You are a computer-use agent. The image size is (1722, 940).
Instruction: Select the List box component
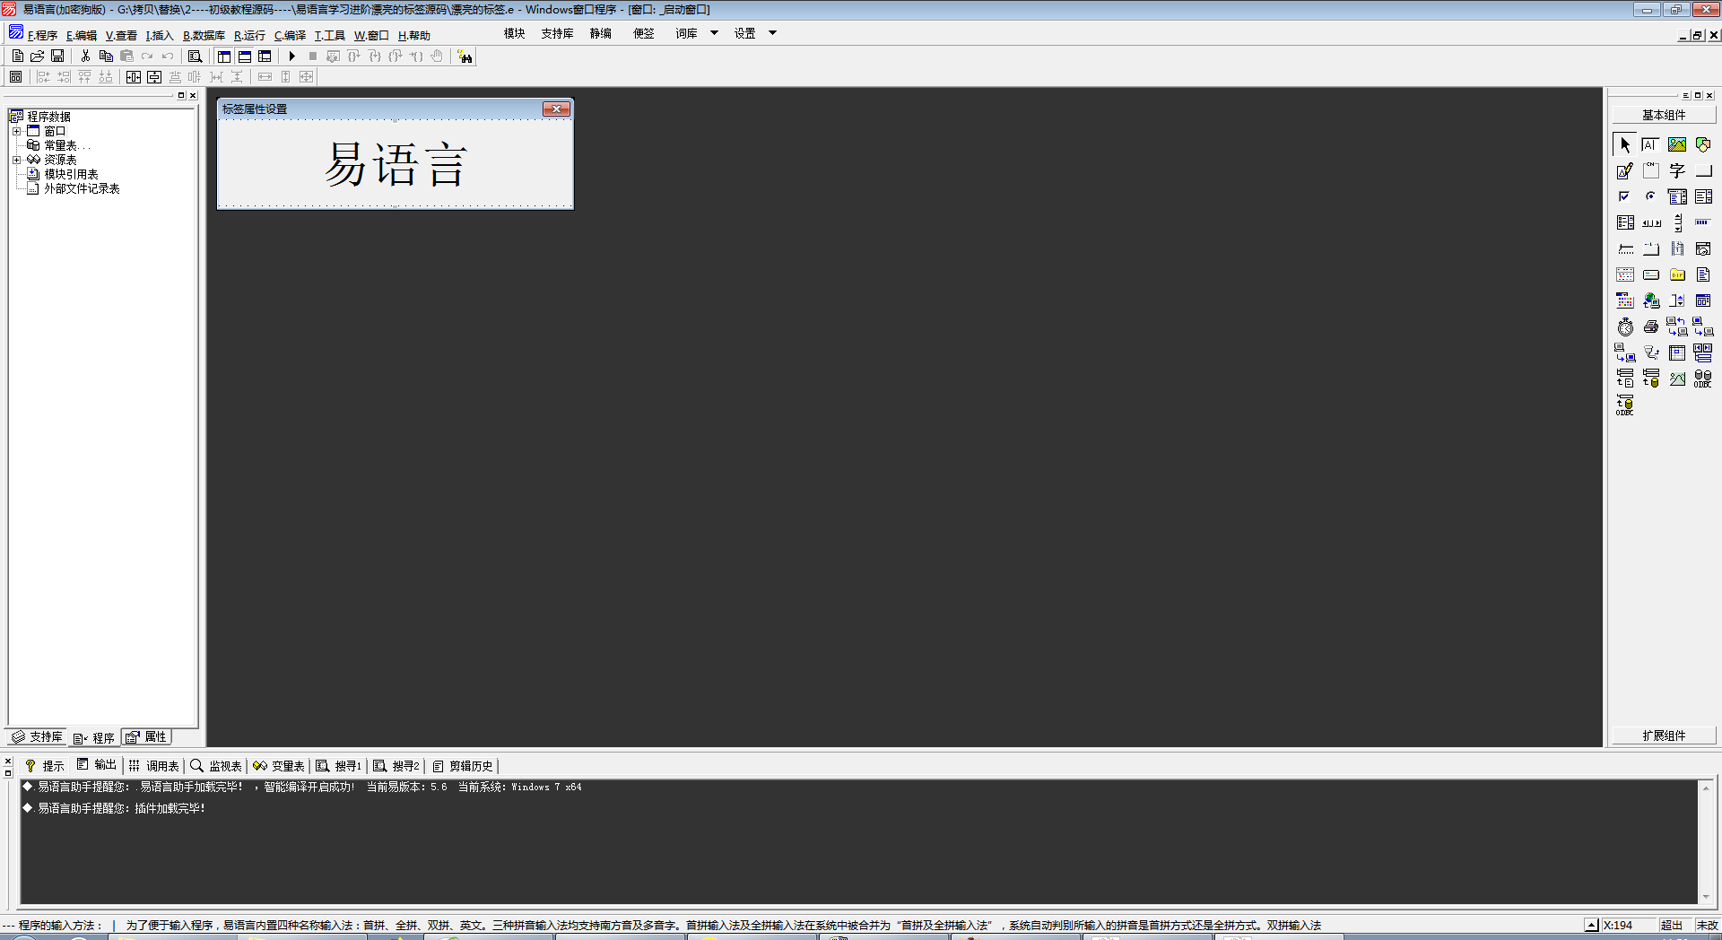point(1703,196)
